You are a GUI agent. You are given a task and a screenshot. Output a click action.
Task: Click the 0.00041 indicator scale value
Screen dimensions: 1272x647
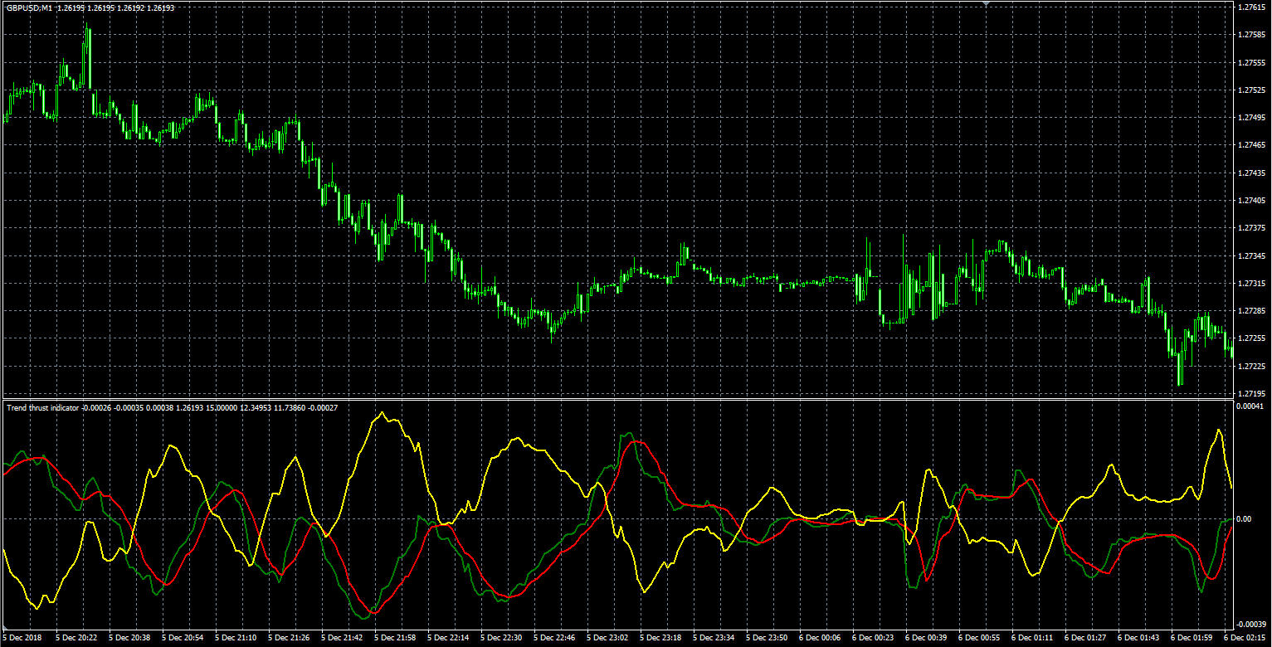tap(1250, 406)
